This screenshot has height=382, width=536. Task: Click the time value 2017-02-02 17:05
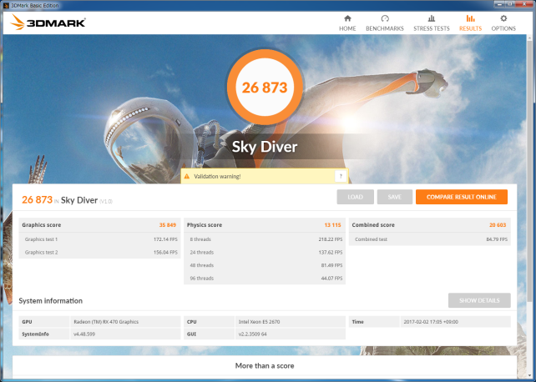431,322
